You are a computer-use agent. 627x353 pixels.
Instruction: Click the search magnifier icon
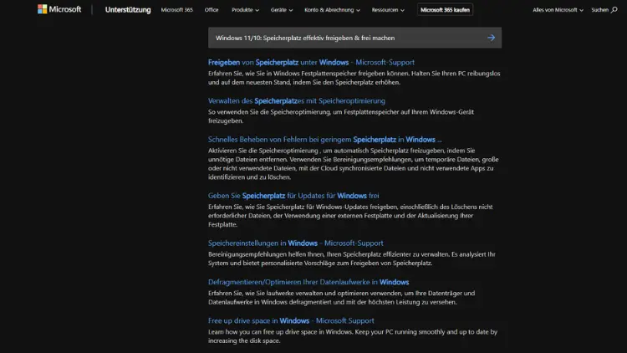pos(614,9)
